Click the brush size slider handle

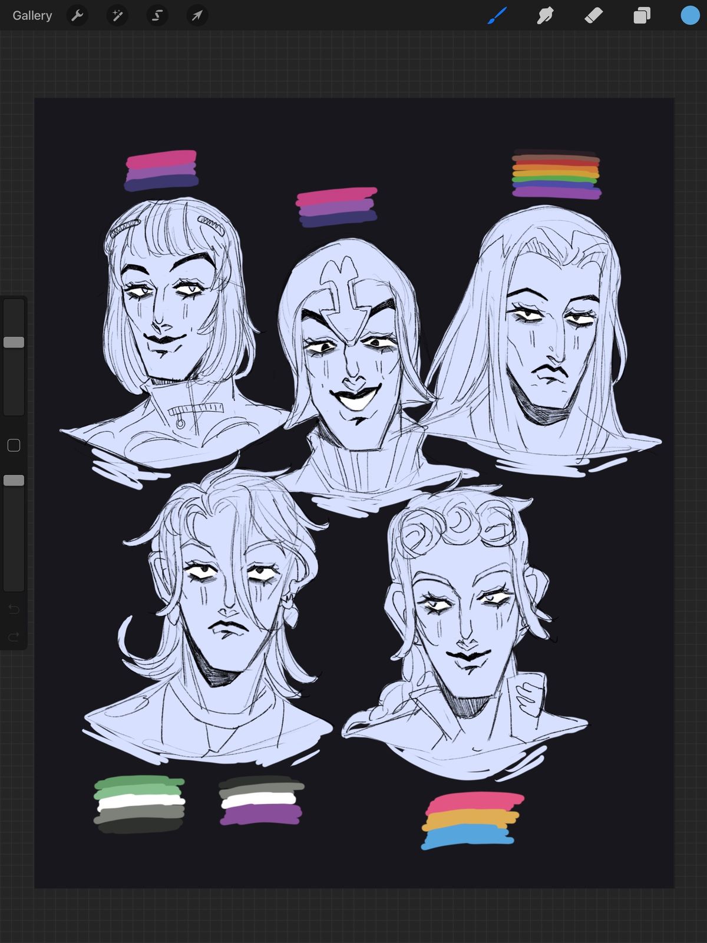click(x=14, y=342)
